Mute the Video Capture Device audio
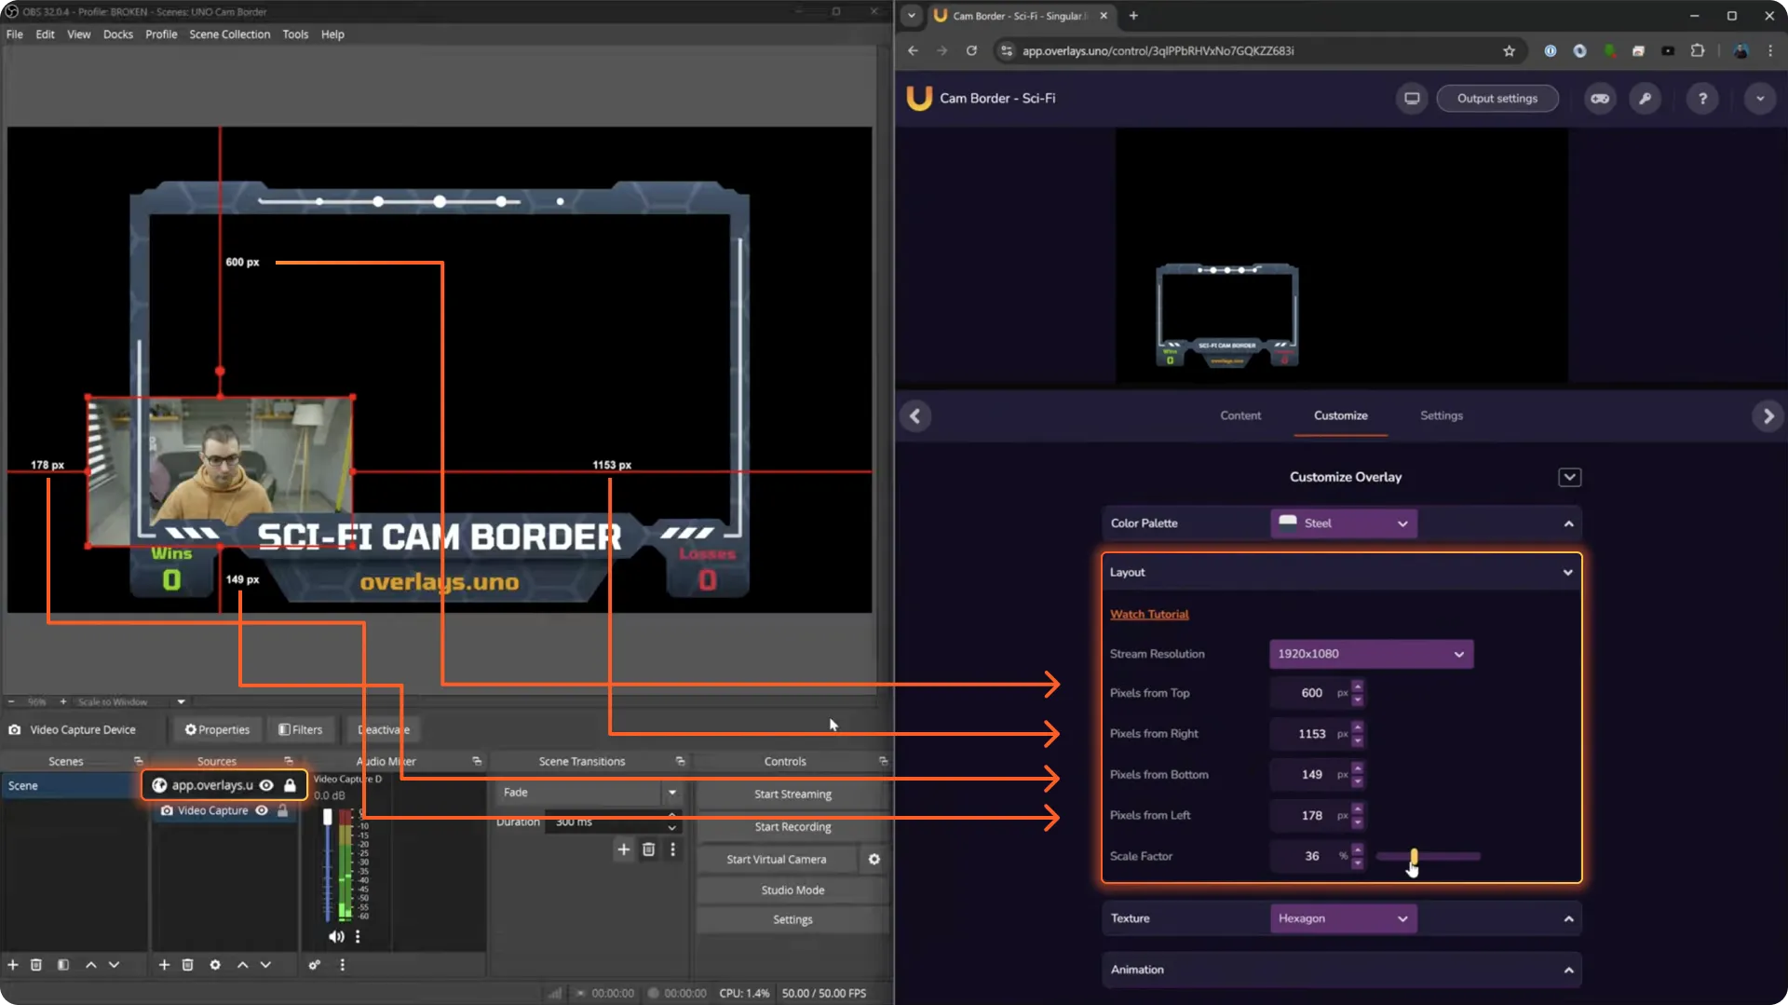Screen dimensions: 1788x1005 click(x=336, y=936)
